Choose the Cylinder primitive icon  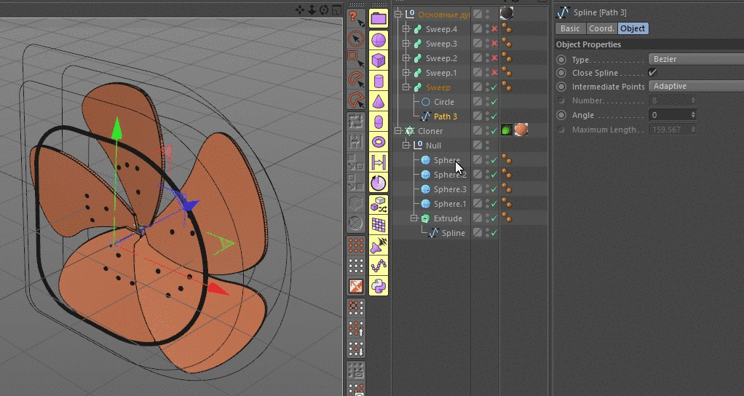(378, 81)
